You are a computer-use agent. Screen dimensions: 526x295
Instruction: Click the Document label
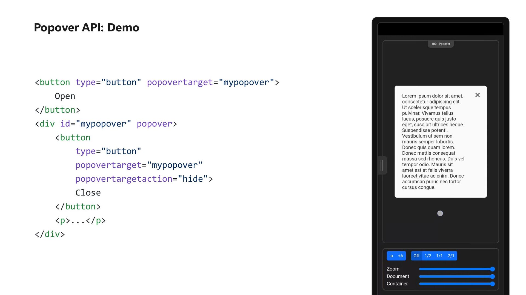398,276
